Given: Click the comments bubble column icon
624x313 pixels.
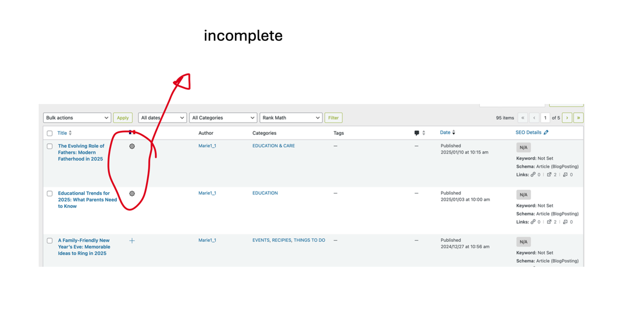Looking at the screenshot, I should (417, 133).
